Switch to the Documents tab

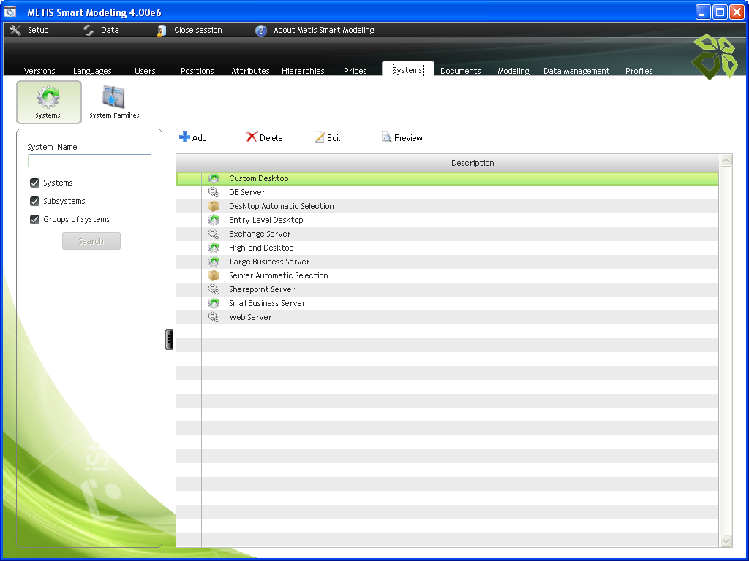461,71
